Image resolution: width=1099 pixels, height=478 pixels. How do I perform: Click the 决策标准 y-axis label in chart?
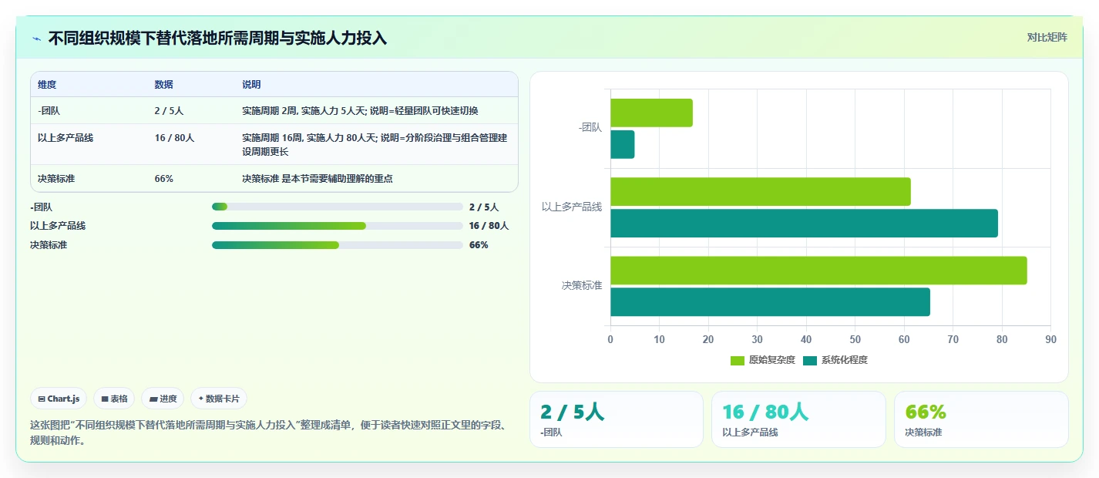coord(582,286)
